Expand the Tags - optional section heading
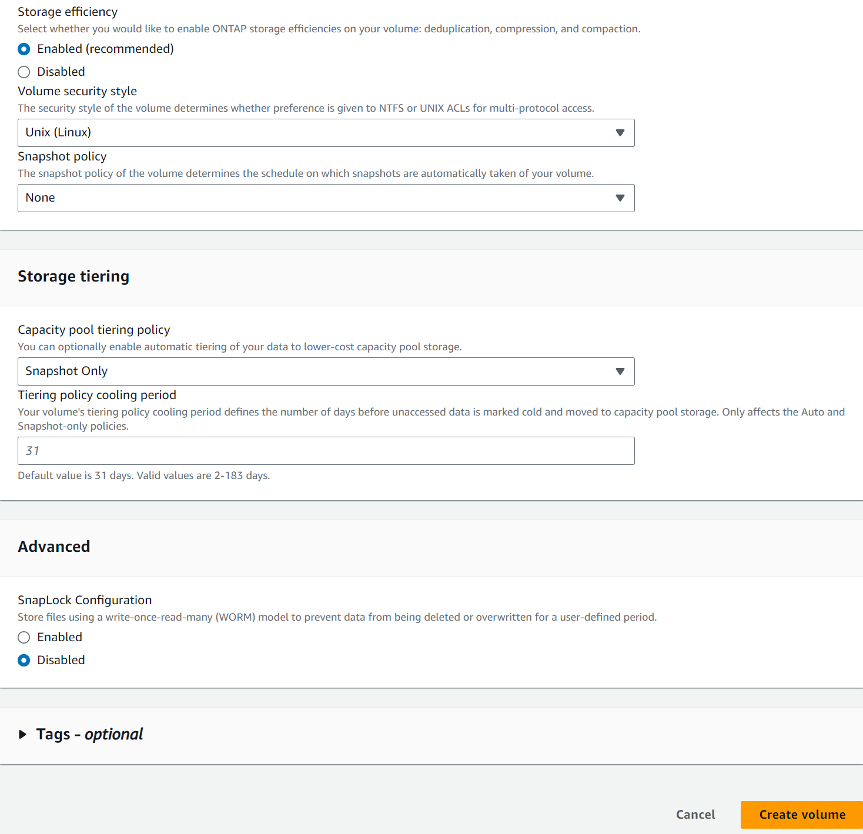 [x=89, y=734]
